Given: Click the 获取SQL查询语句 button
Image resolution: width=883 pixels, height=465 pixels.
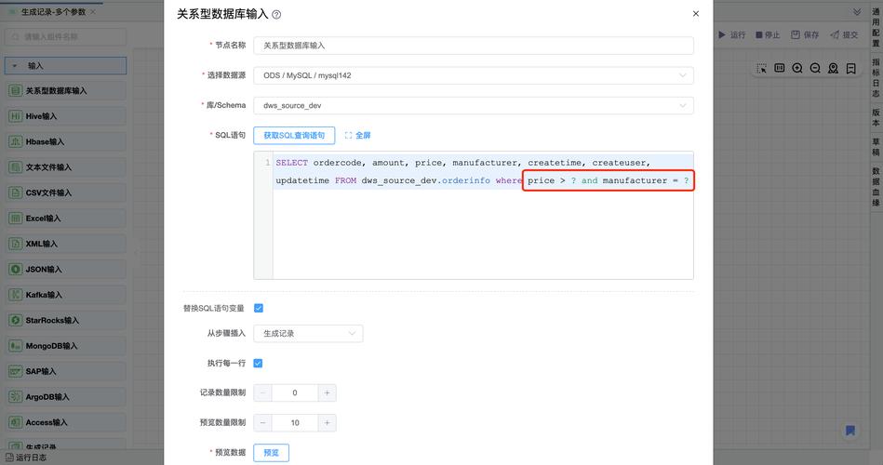Looking at the screenshot, I should (294, 135).
